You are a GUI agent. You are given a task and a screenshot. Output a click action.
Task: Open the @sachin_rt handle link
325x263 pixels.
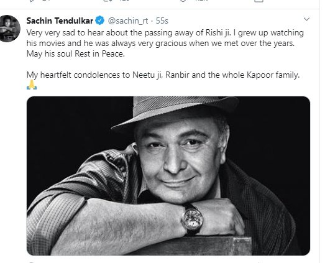(128, 21)
